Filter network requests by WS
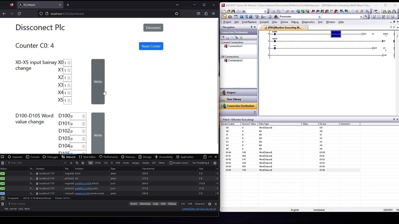 (154, 163)
